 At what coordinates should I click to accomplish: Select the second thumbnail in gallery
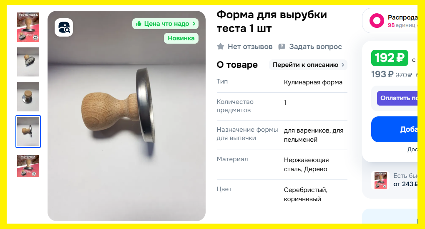click(28, 62)
